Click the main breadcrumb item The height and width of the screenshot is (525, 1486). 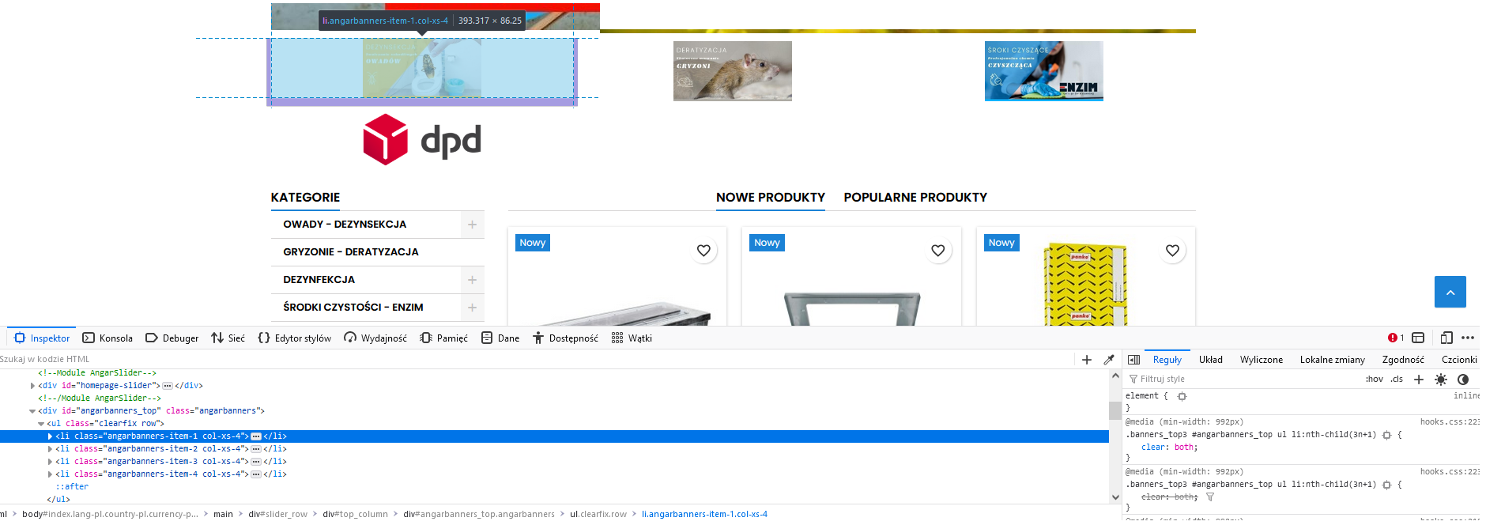[223, 514]
